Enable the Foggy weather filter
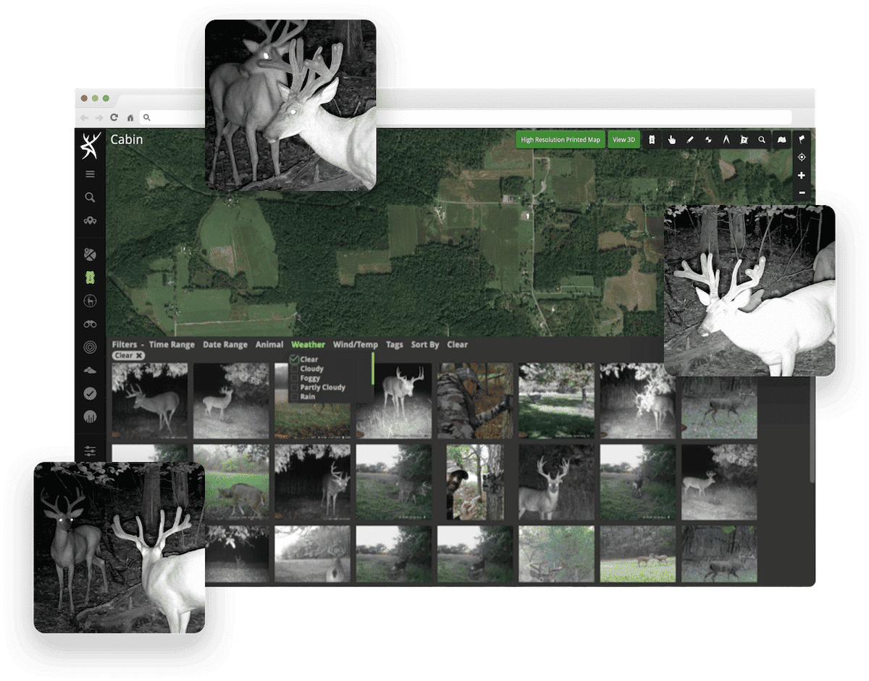The image size is (869, 681). pyautogui.click(x=294, y=377)
